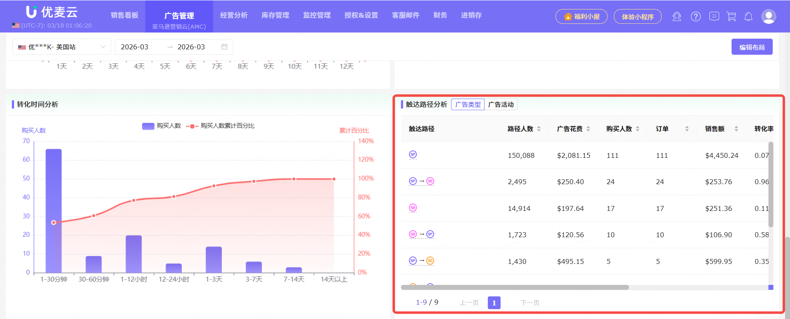Switch to 广告类型 tab
The width and height of the screenshot is (790, 319).
[468, 104]
